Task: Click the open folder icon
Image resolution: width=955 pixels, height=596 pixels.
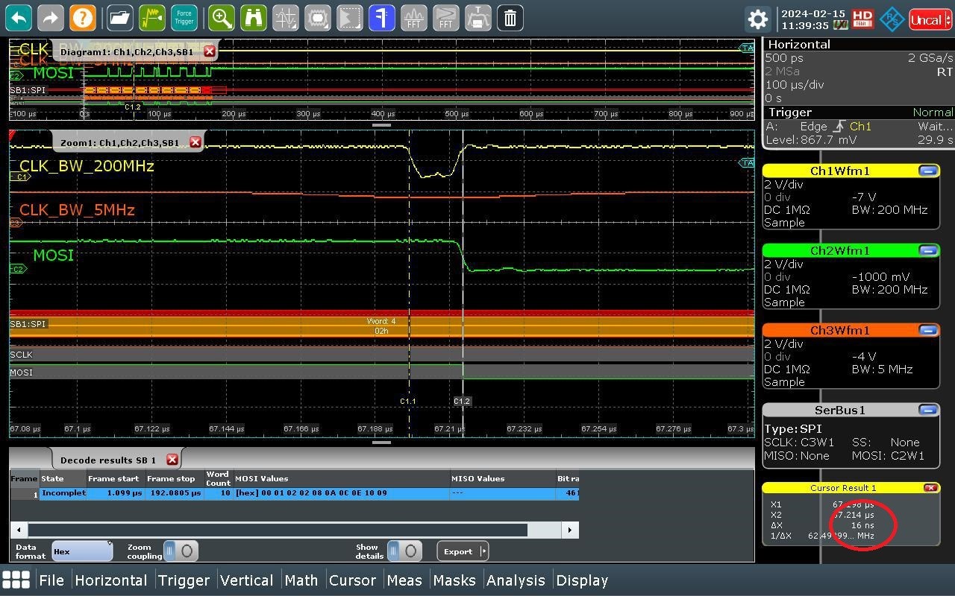Action: 119,18
